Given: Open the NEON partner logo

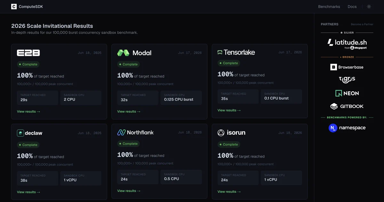Looking at the screenshot, I should click(x=347, y=93).
